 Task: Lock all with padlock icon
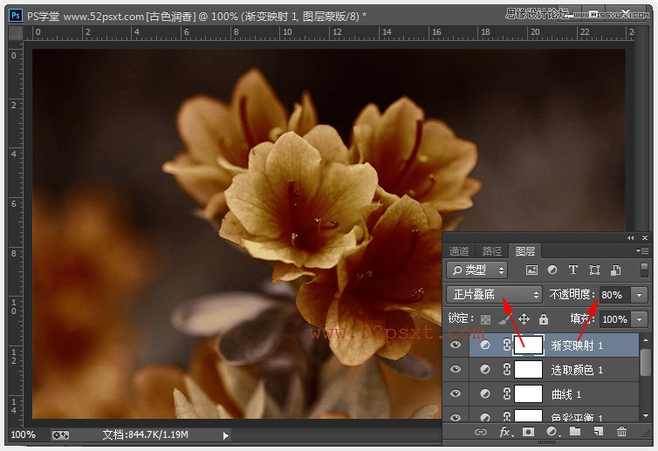point(544,319)
